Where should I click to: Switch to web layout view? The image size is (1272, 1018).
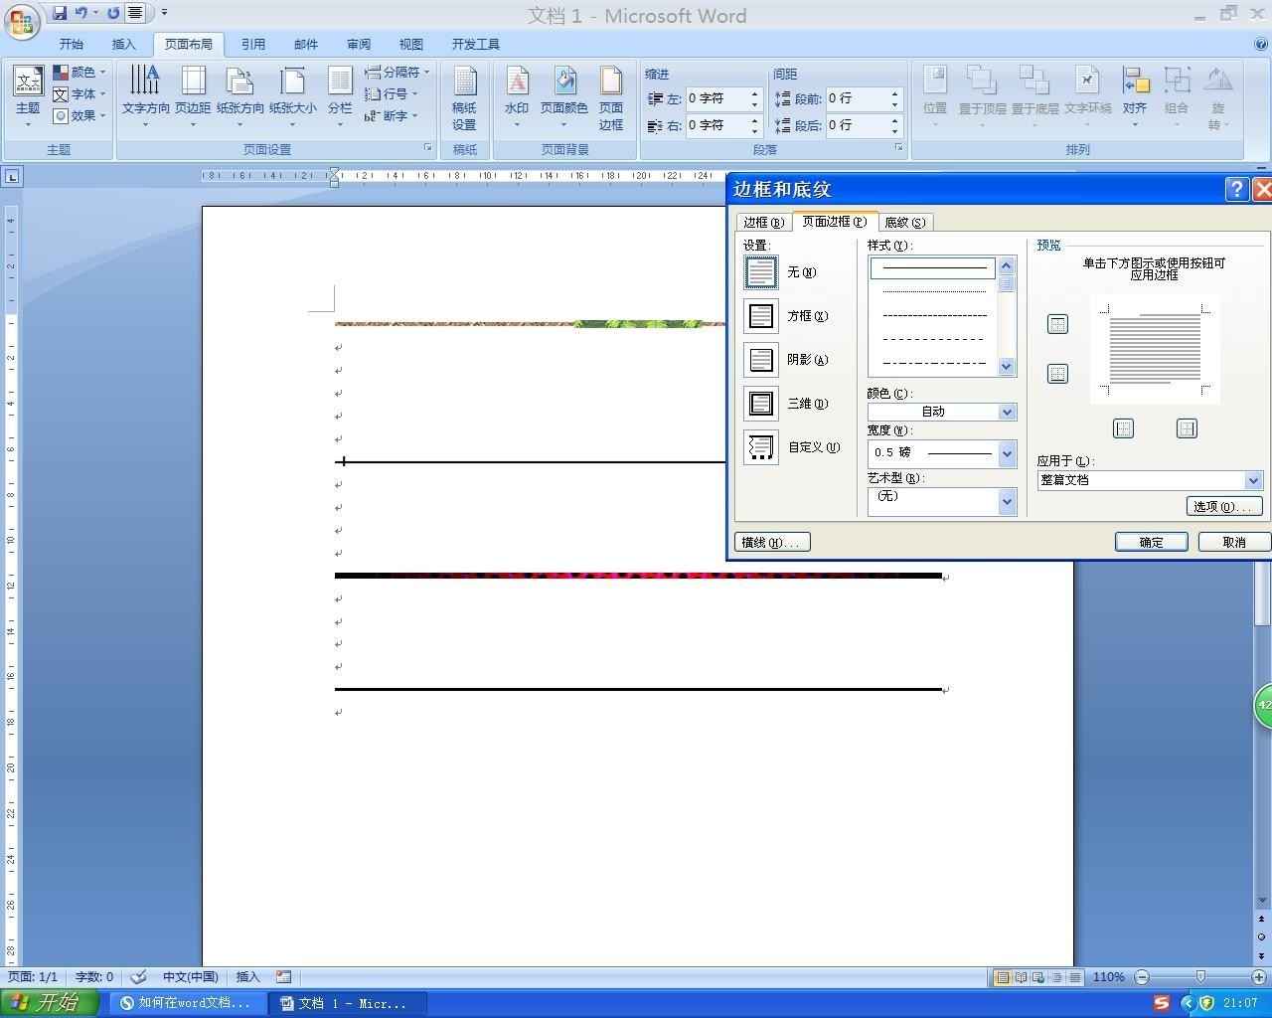tap(1038, 977)
